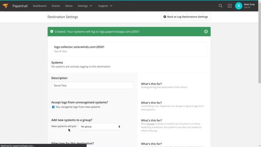Click the Matt Gray account name
Viewport: 261px width, 147px height.
tap(249, 4)
